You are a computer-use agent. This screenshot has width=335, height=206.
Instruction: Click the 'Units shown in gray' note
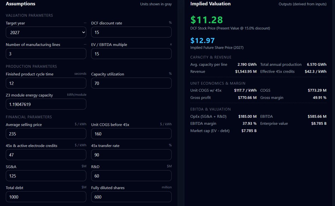point(156,4)
